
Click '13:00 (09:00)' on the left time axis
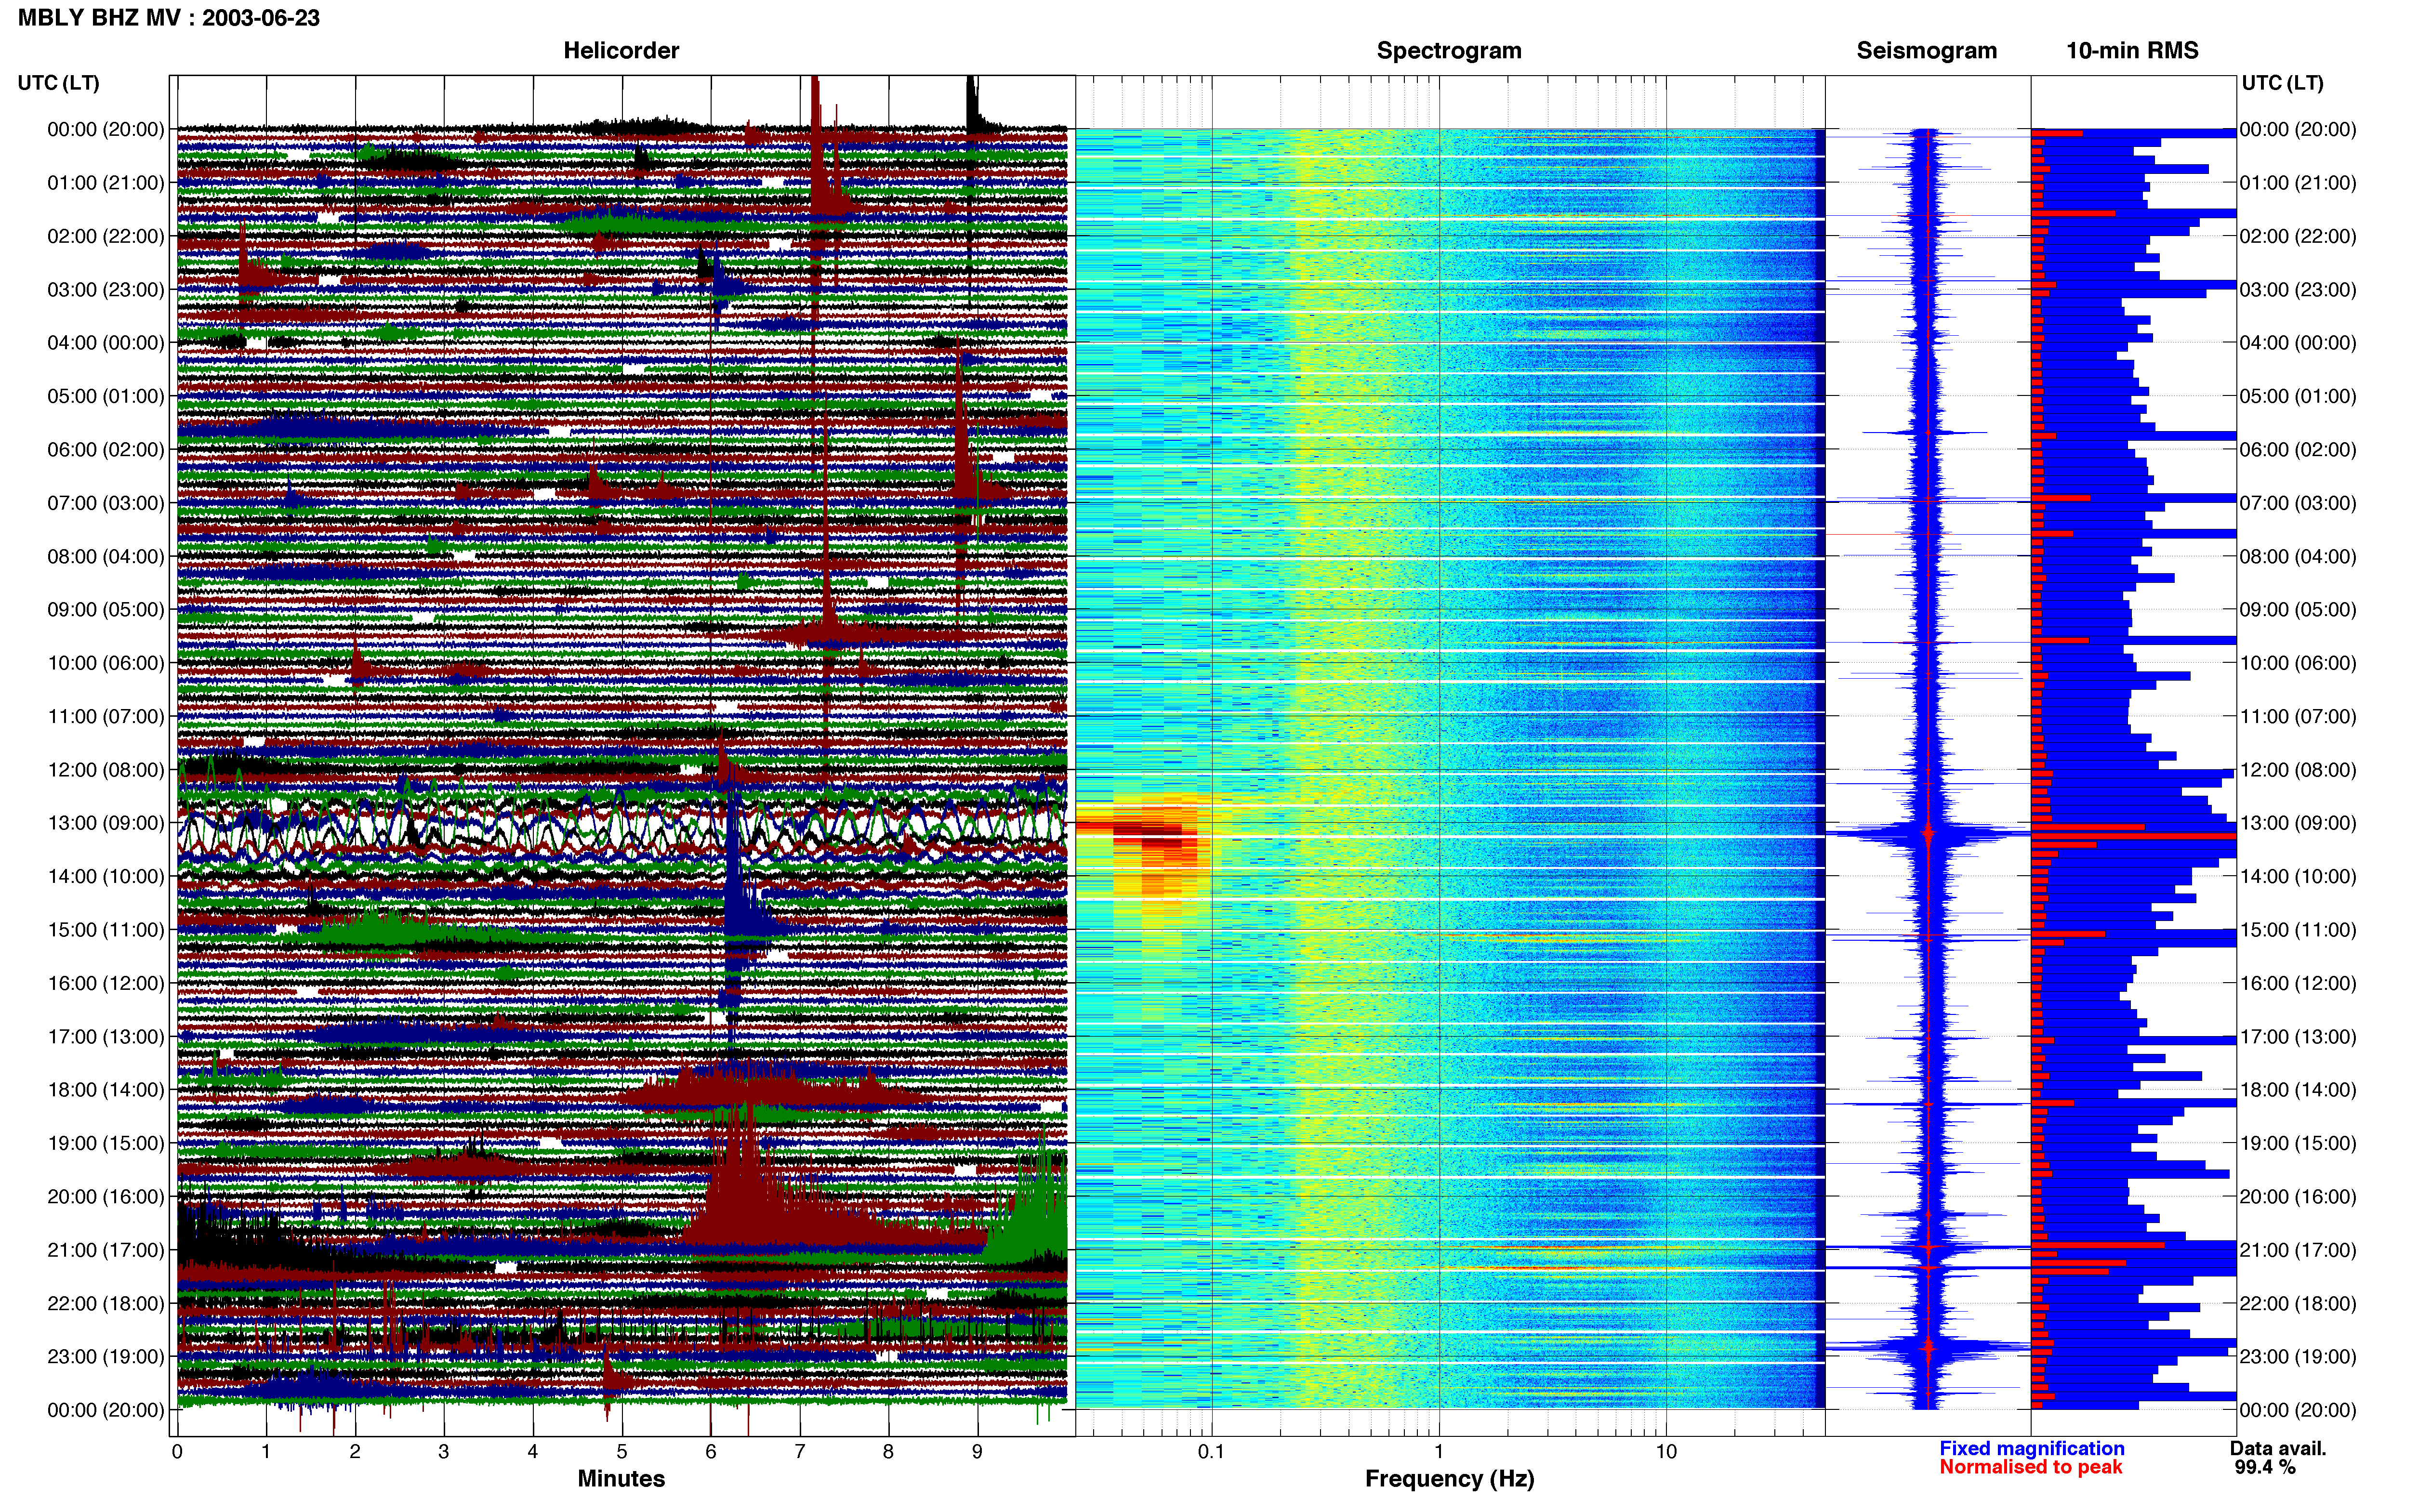106,823
